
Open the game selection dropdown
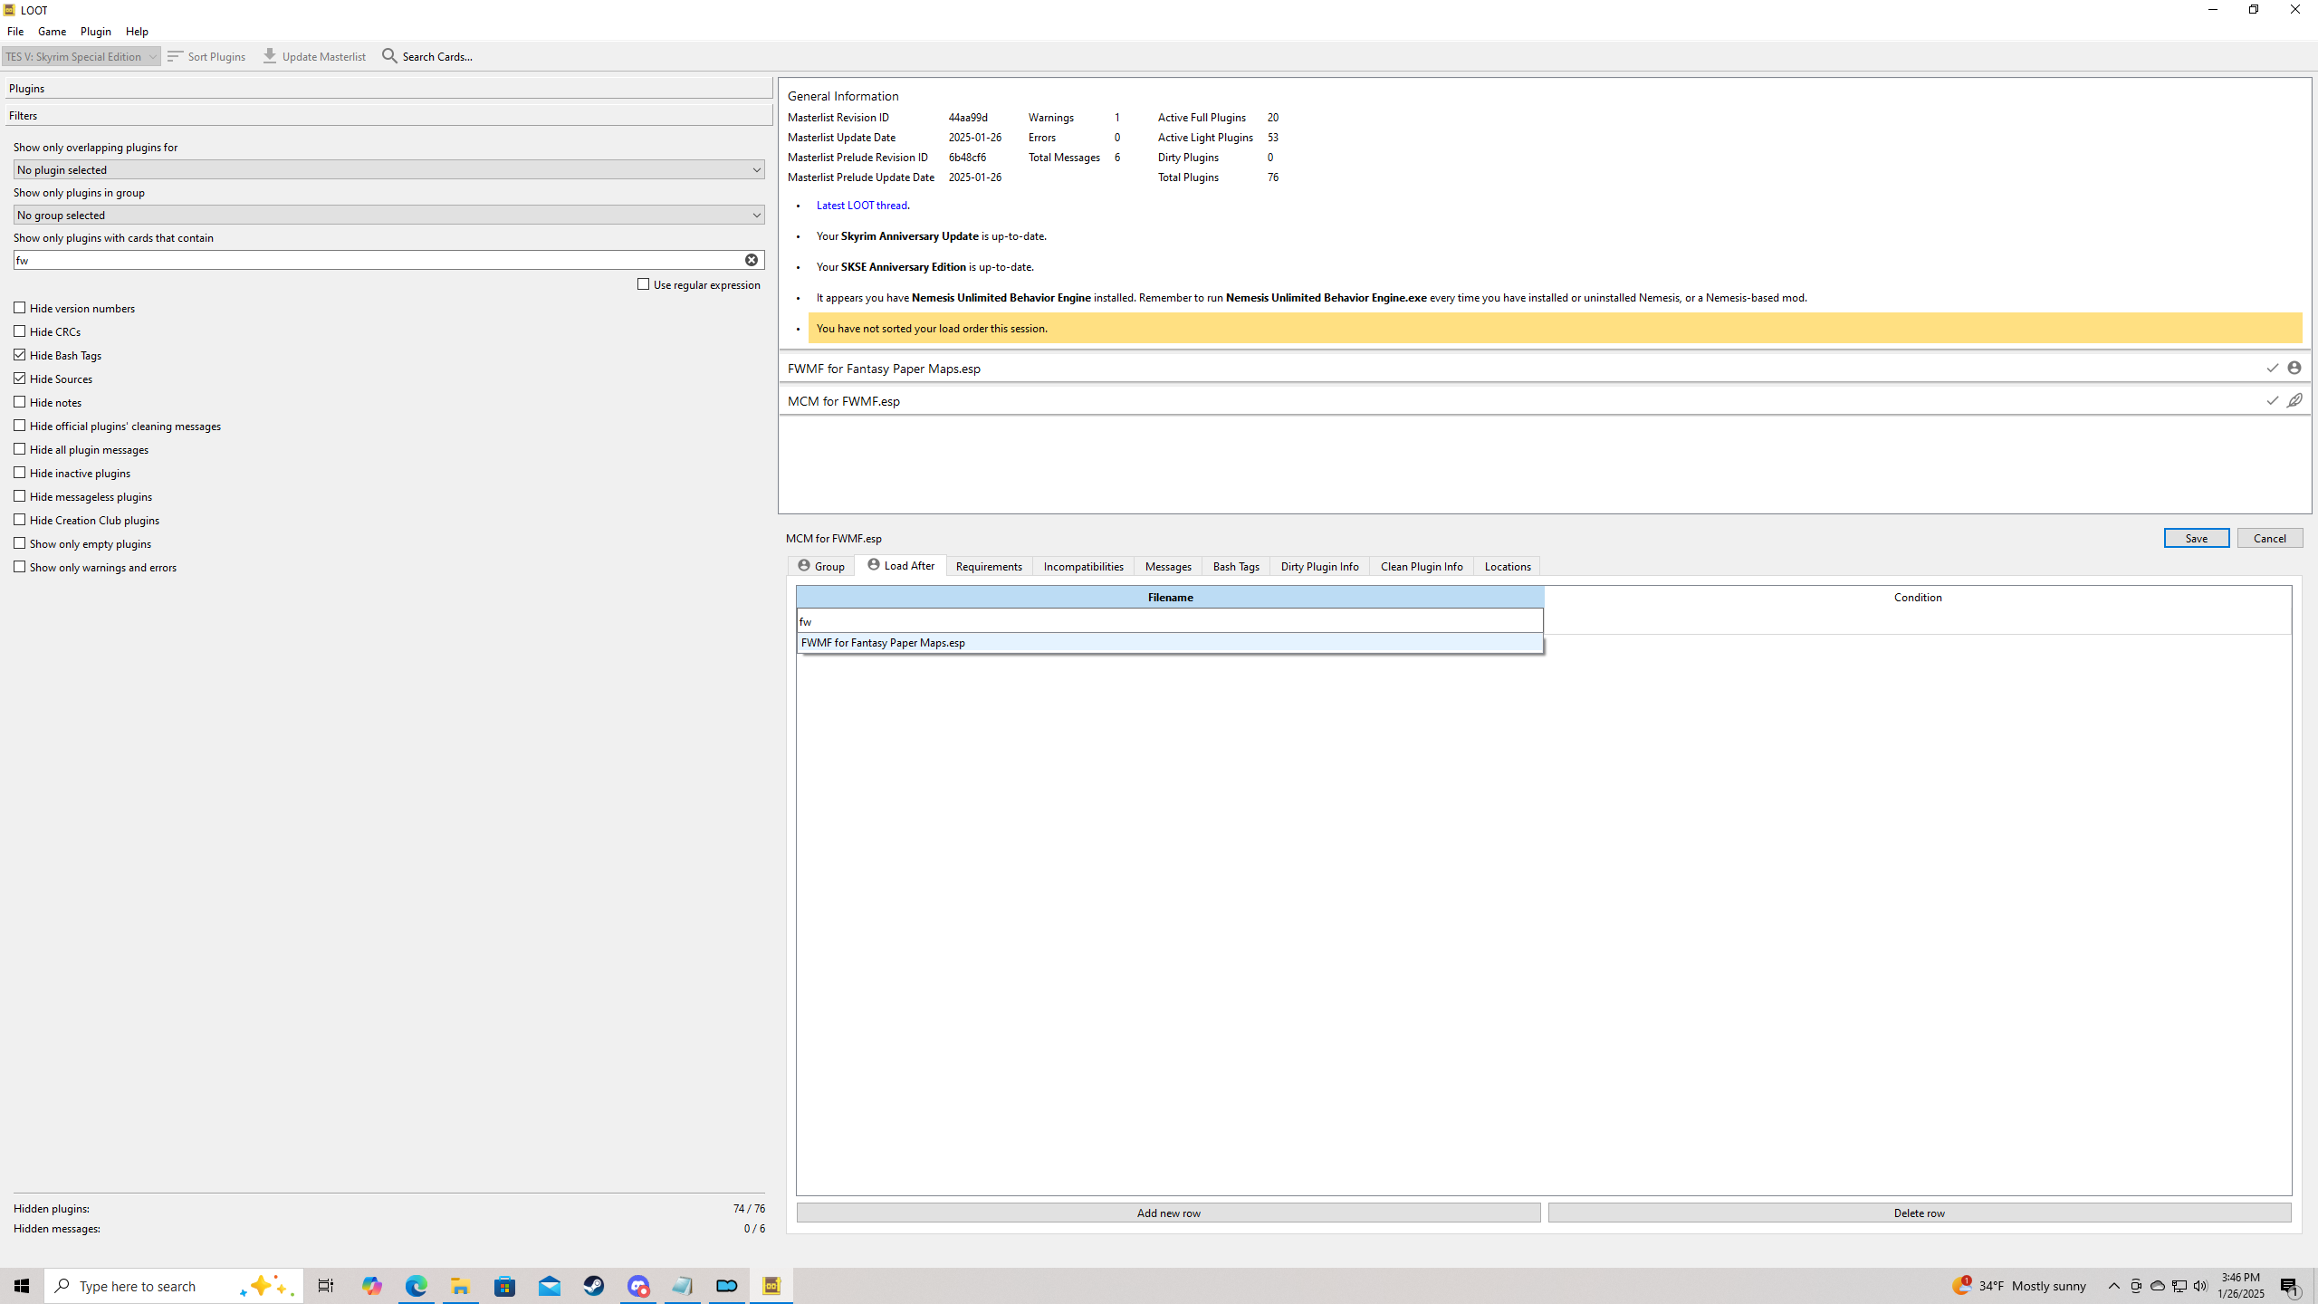pyautogui.click(x=81, y=56)
